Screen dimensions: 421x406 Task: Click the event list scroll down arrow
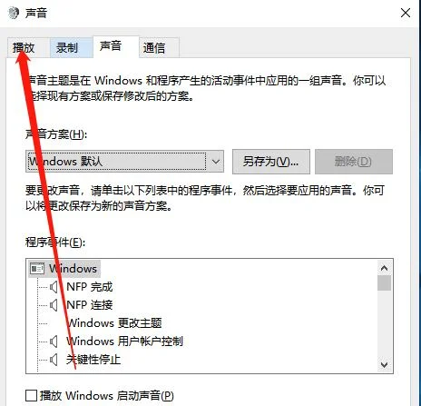coord(384,364)
